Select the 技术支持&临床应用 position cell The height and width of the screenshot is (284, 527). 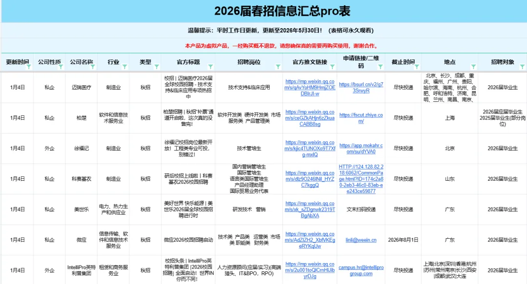(249, 87)
